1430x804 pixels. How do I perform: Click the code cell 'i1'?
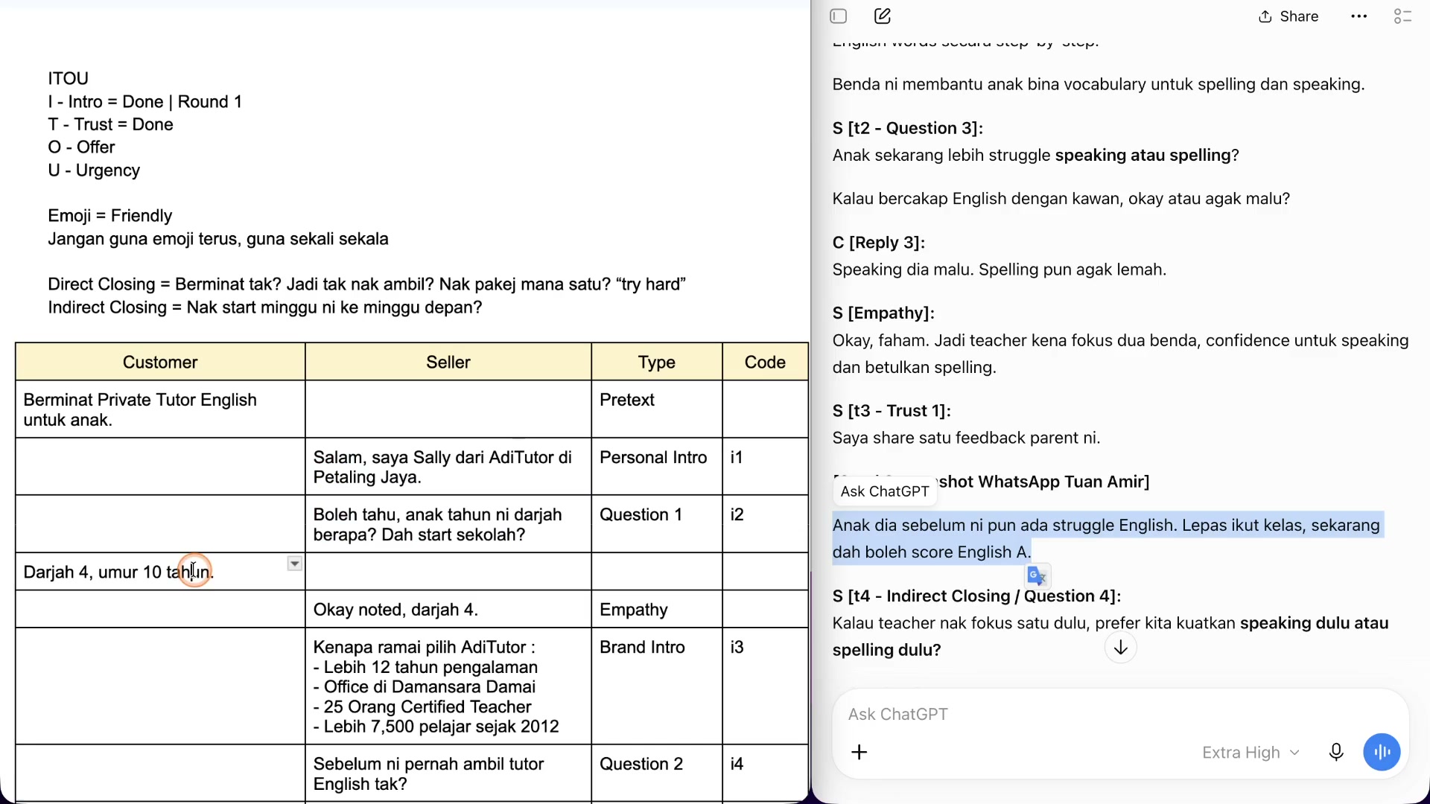click(x=766, y=467)
